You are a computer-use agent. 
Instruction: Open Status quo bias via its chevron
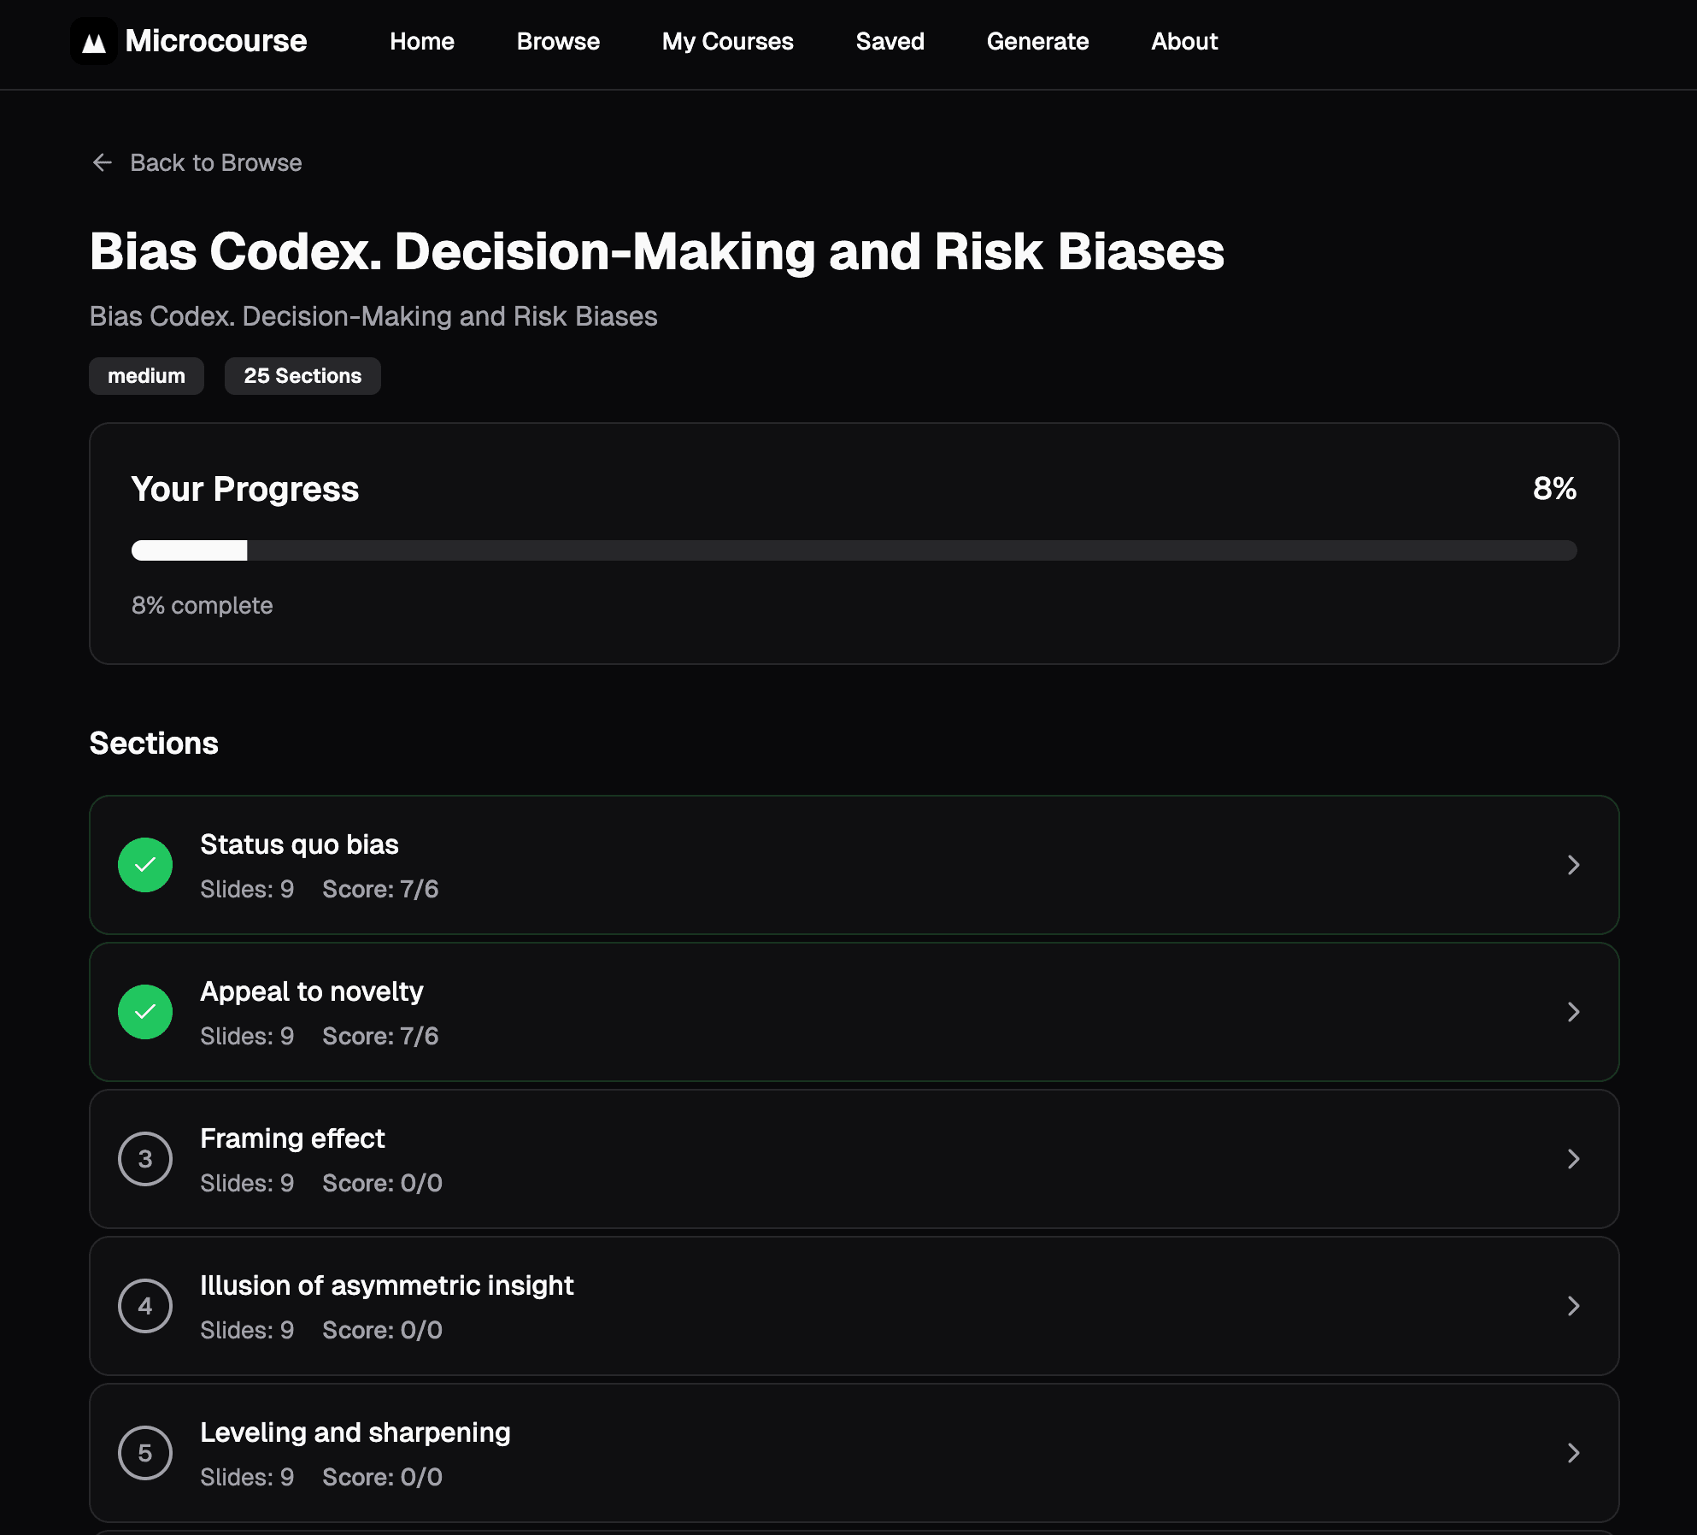[x=1573, y=865]
